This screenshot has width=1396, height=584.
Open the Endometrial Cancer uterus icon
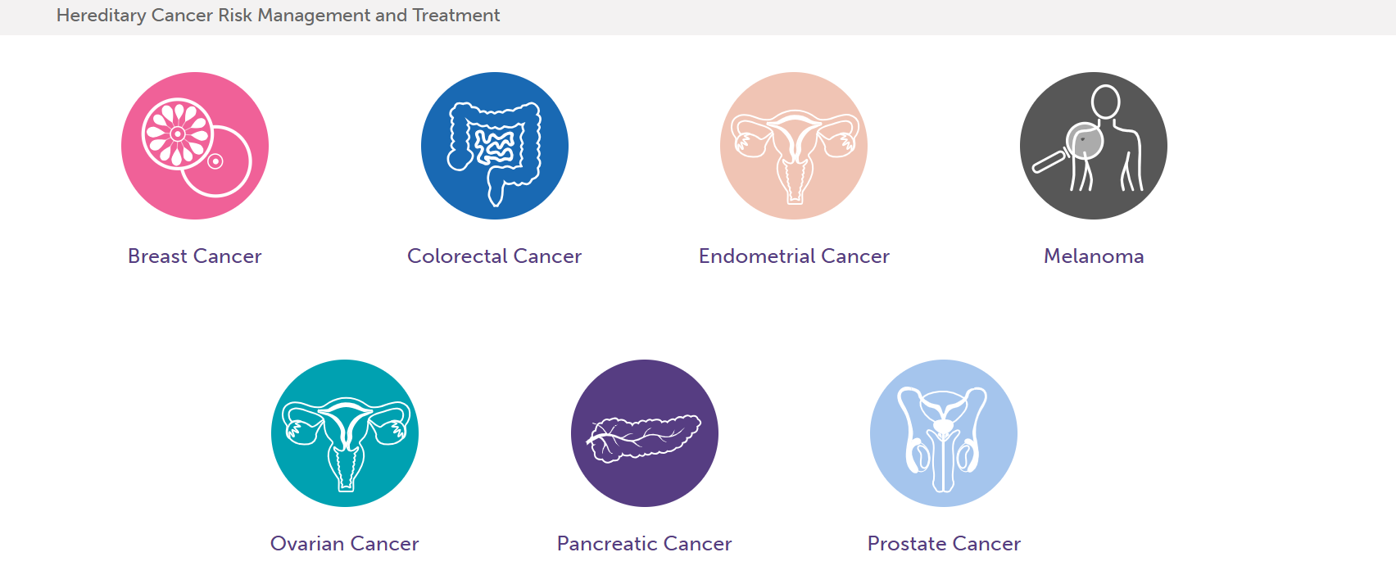(x=794, y=145)
